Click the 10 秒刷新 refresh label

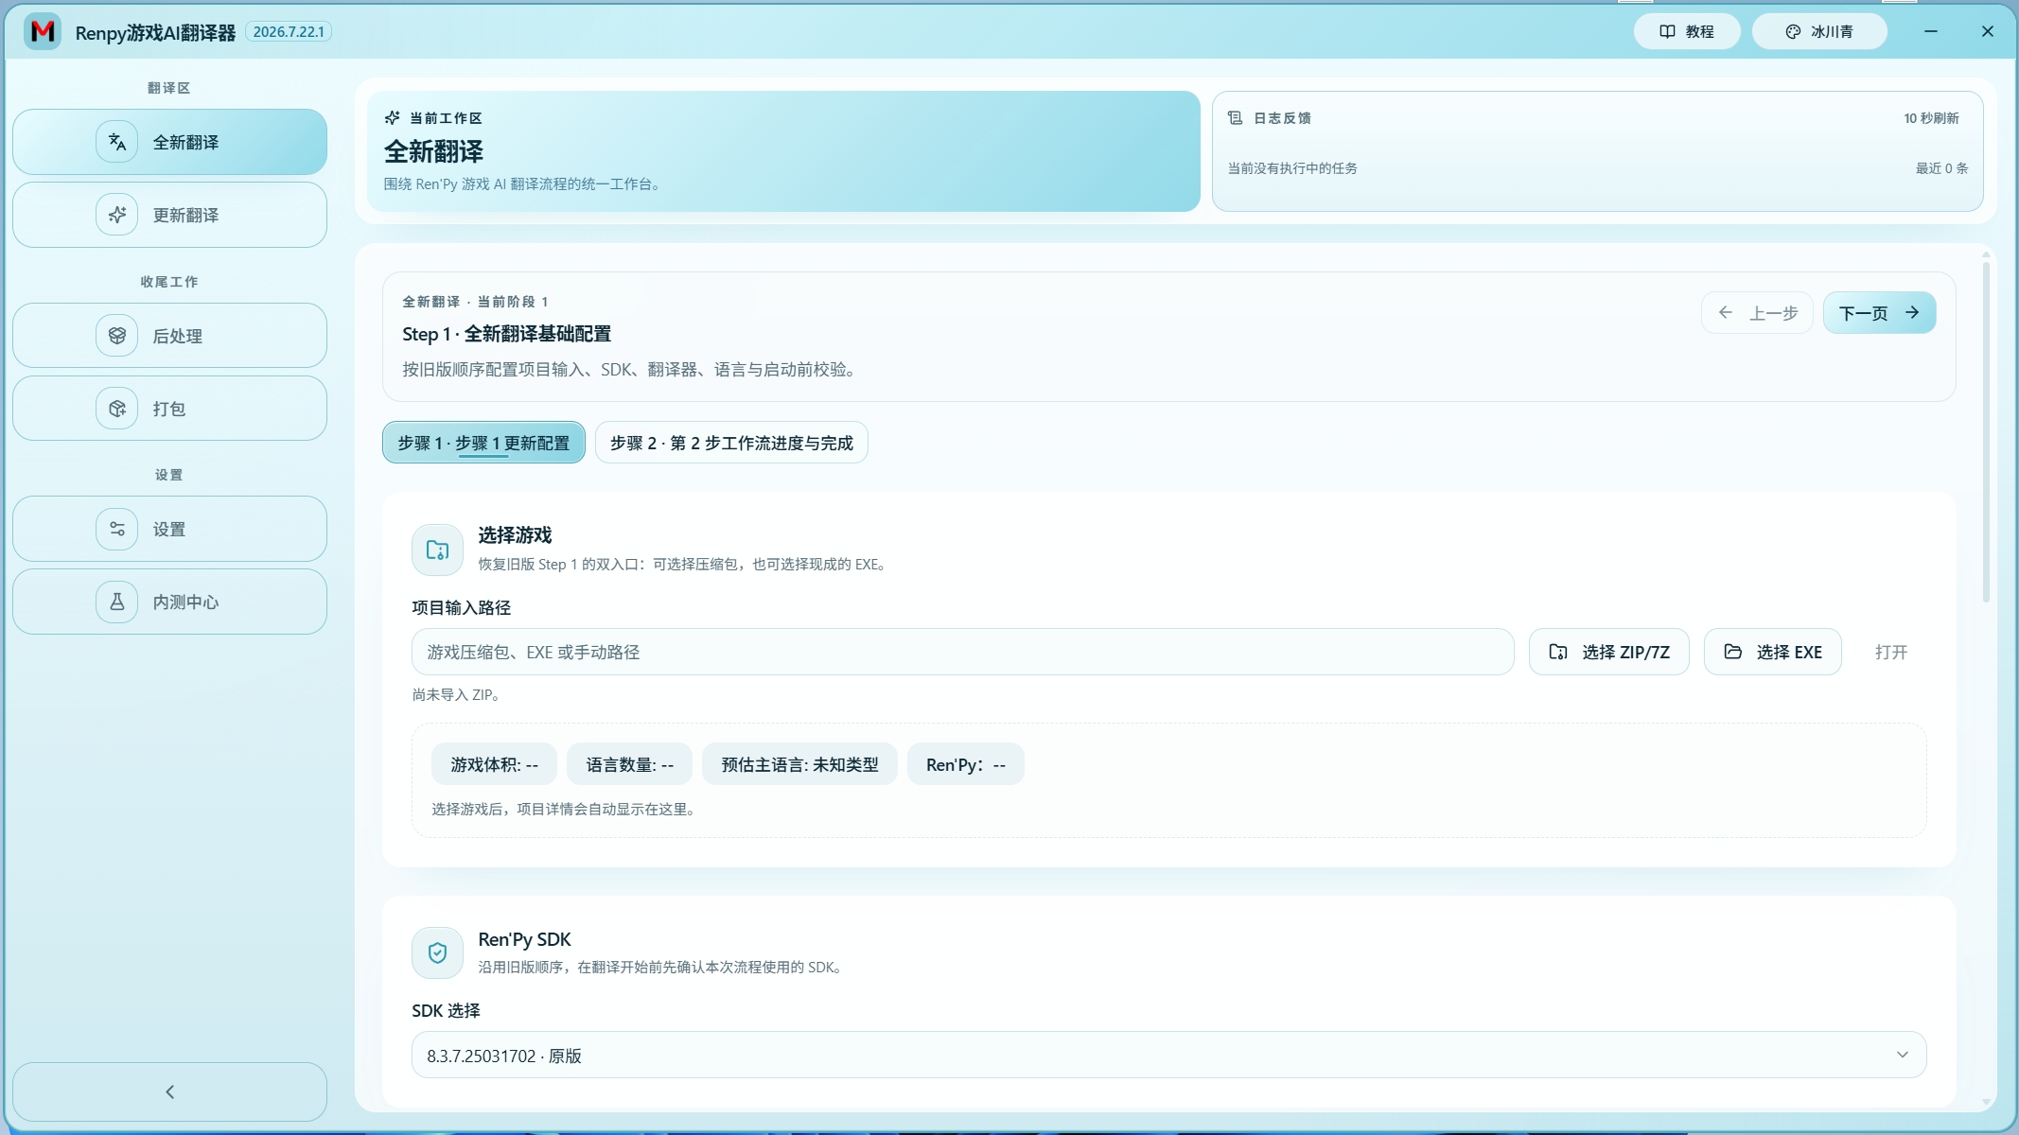pyautogui.click(x=1931, y=118)
